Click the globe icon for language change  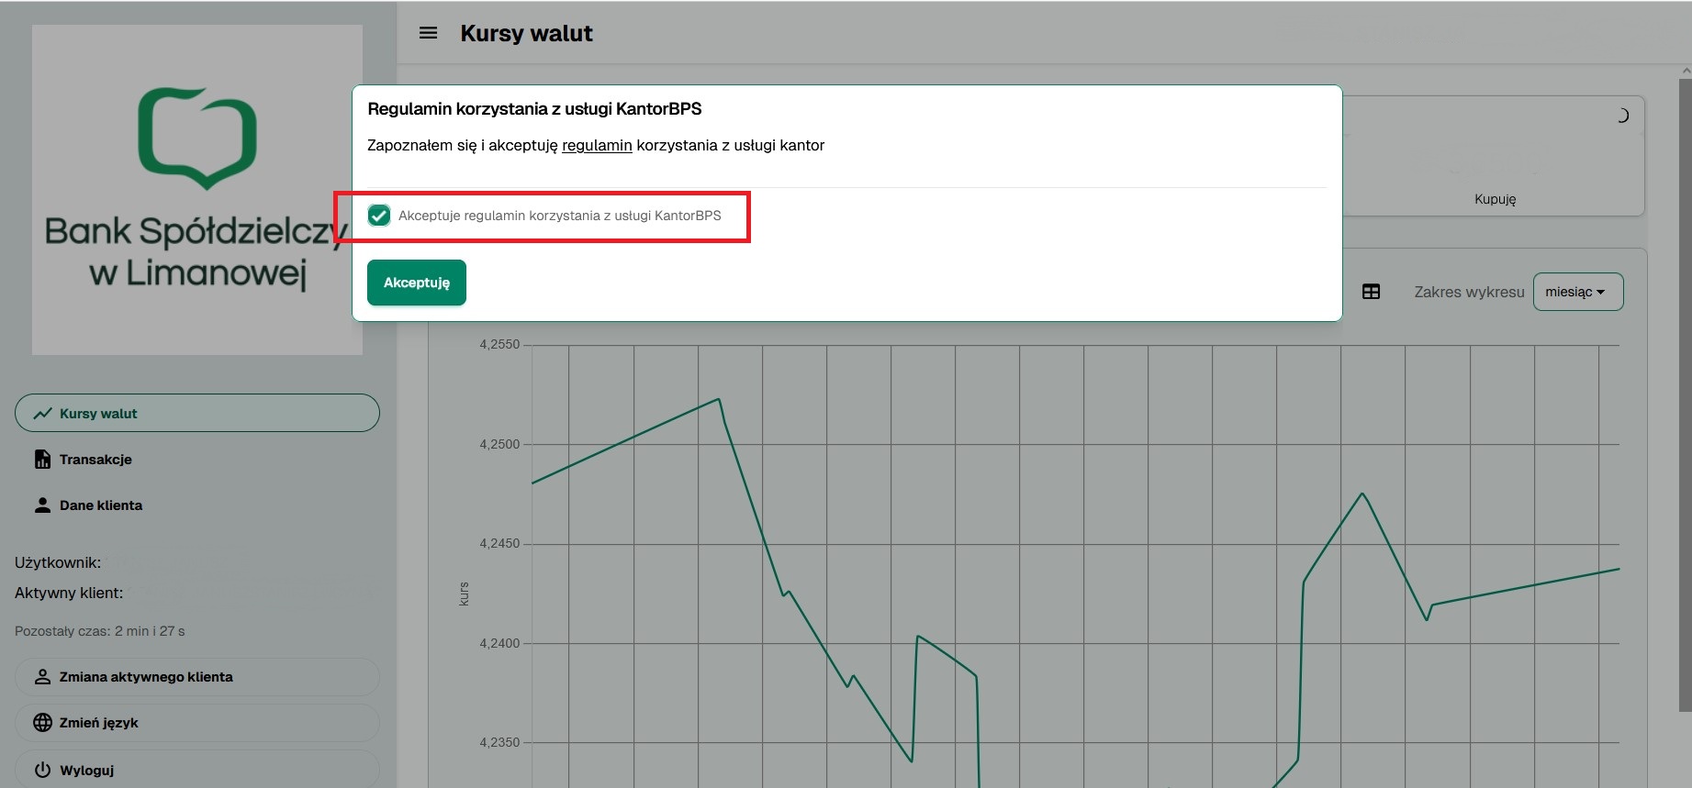pyautogui.click(x=42, y=723)
